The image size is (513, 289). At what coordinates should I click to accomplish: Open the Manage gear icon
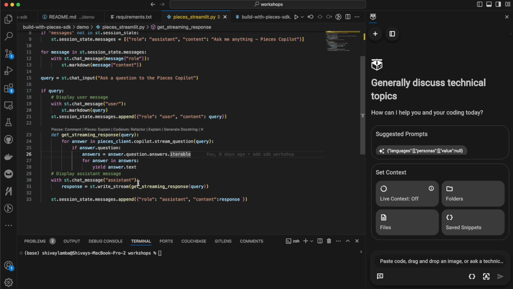[x=9, y=282]
